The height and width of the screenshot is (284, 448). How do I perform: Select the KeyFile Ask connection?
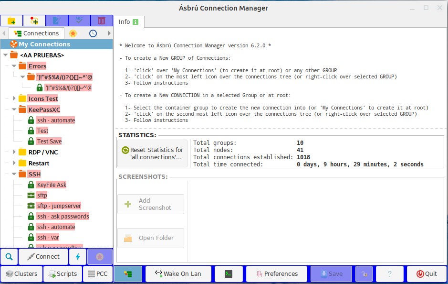click(52, 185)
